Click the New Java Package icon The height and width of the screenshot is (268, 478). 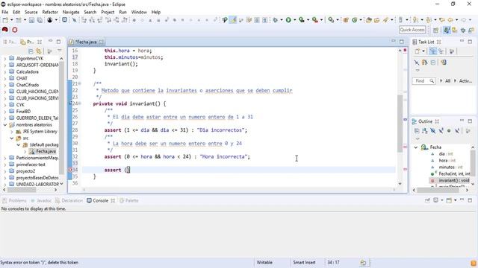point(346,20)
